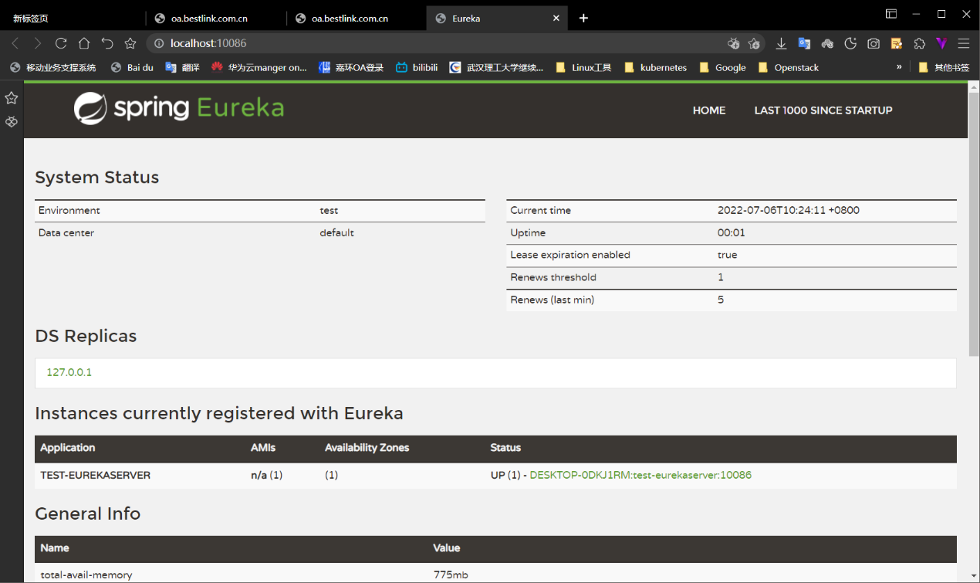Open 翻译 bookmark
Screen dimensions: 980x583
coord(182,68)
